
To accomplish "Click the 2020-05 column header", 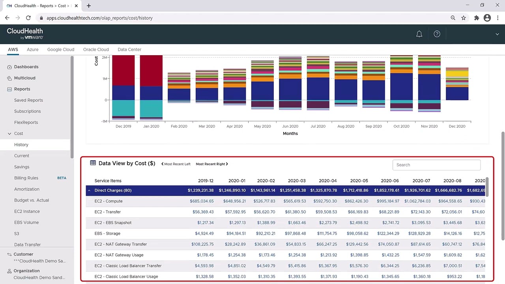I will click(359, 181).
